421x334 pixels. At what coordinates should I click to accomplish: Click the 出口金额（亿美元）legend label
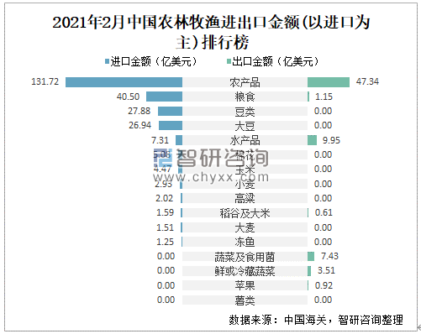coord(276,61)
